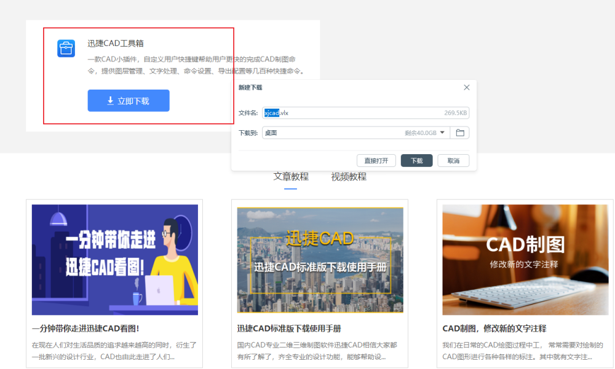Image resolution: width=615 pixels, height=369 pixels.
Task: Click the 下载 button in the dialog
Action: point(416,161)
